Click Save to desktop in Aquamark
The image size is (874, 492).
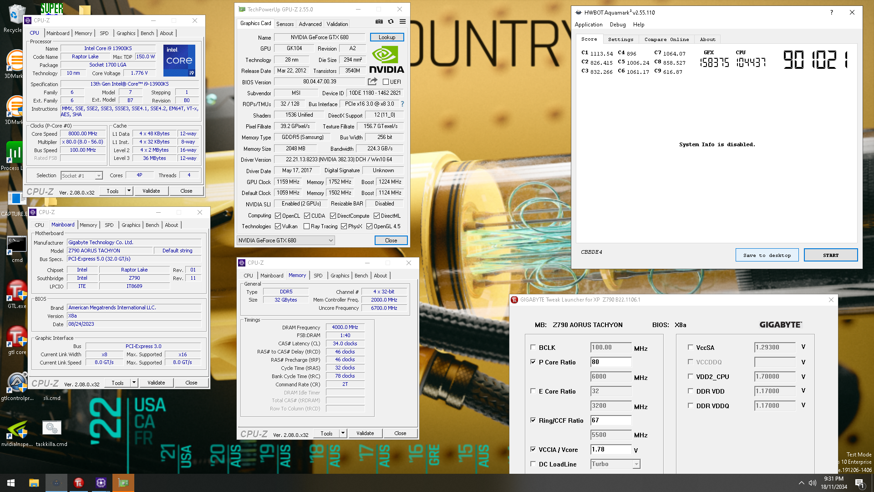pyautogui.click(x=767, y=255)
